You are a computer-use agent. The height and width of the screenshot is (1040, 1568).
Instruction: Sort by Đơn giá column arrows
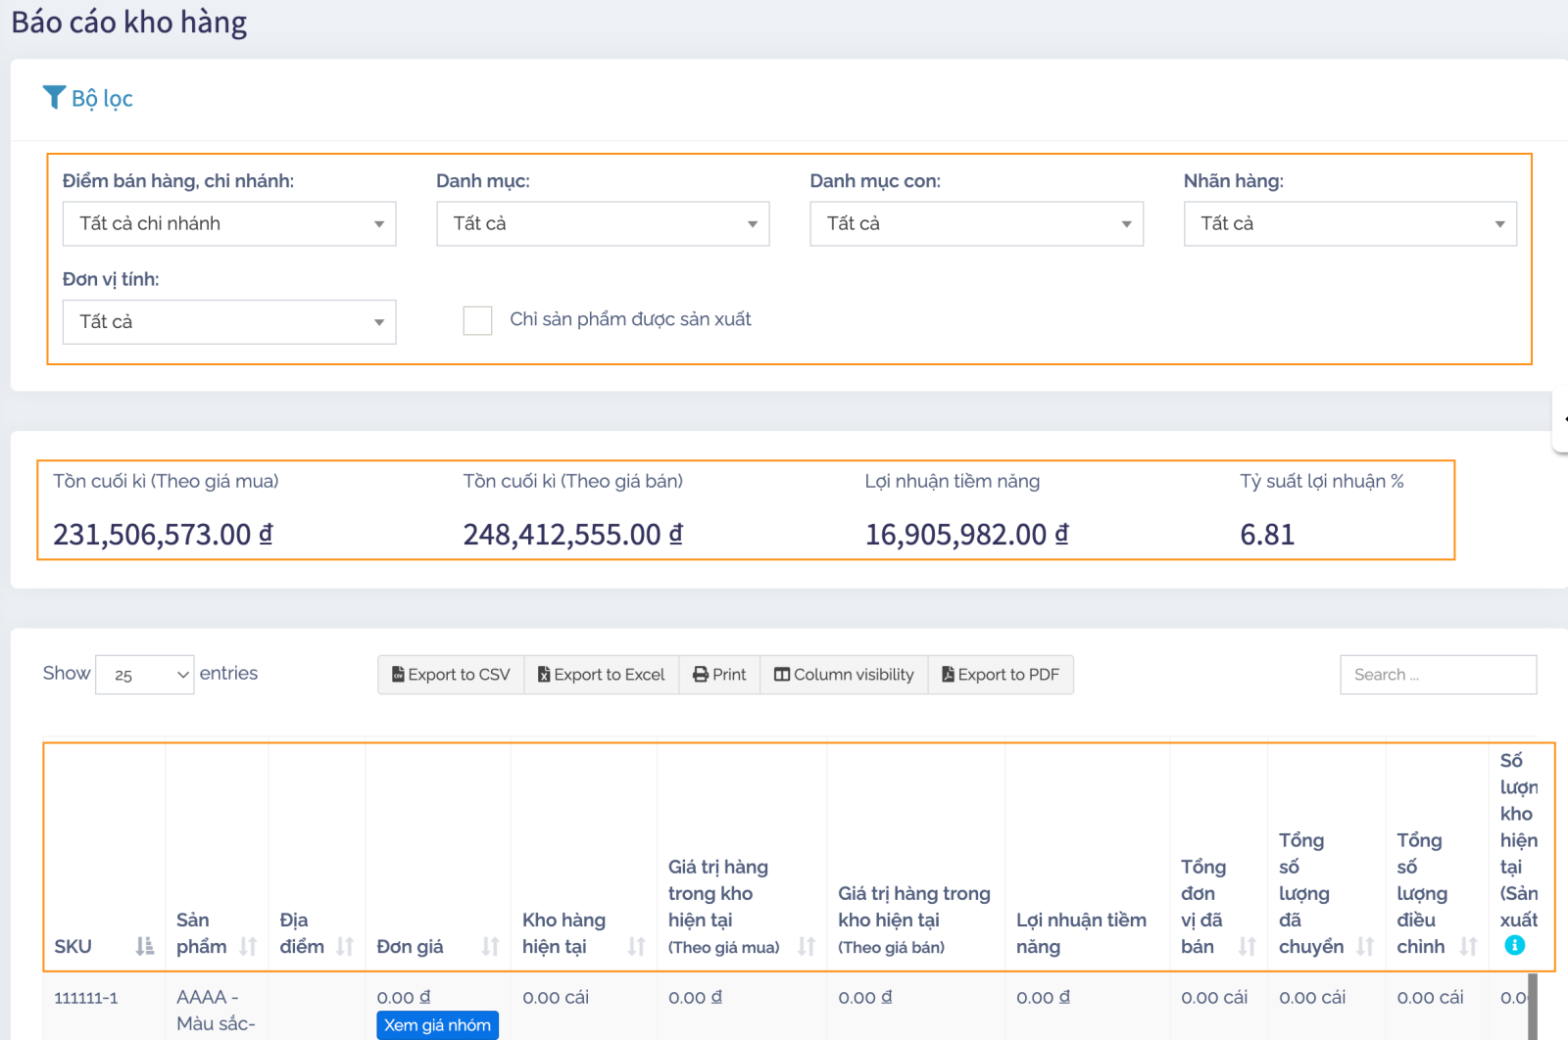pyautogui.click(x=490, y=946)
